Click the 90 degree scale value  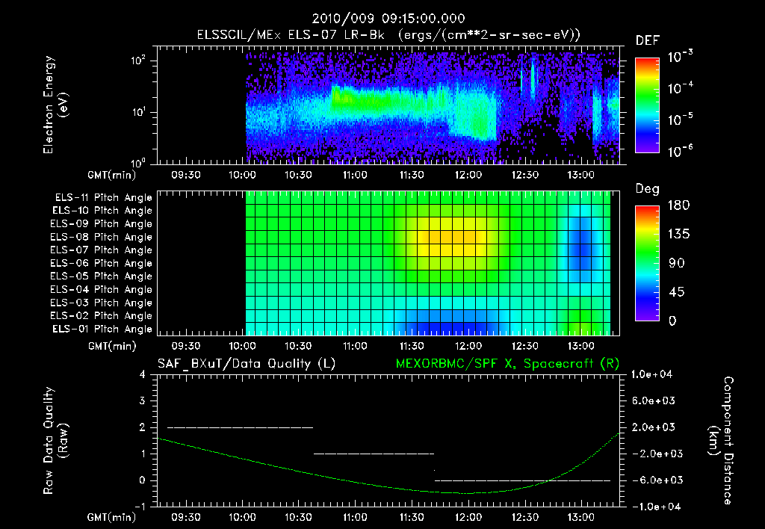point(676,264)
